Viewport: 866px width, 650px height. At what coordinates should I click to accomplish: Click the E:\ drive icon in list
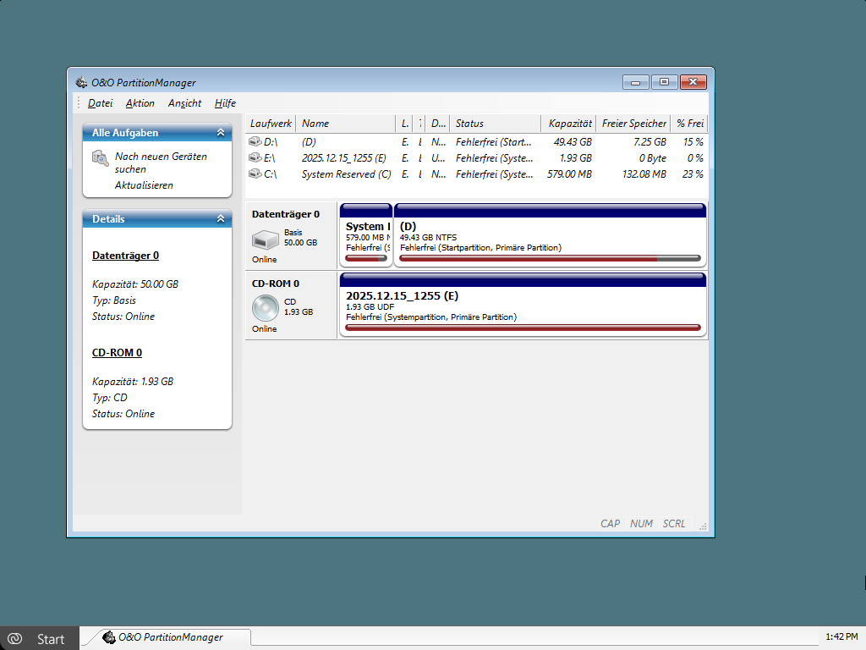(x=255, y=158)
